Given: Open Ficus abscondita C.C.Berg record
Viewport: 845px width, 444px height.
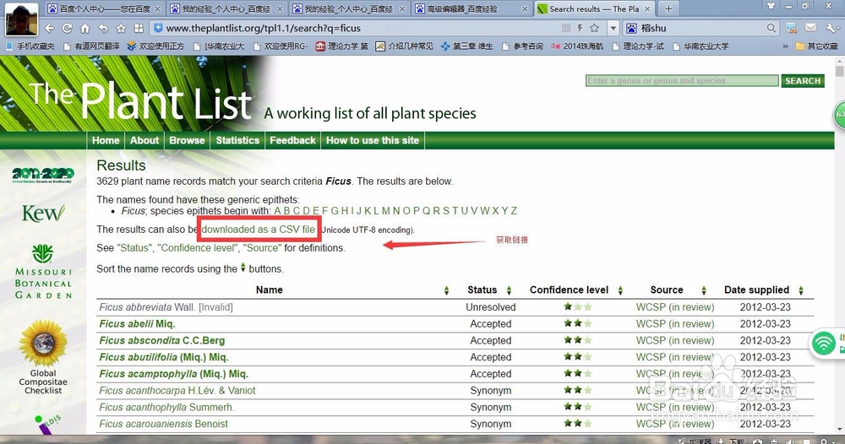Looking at the screenshot, I should 162,341.
